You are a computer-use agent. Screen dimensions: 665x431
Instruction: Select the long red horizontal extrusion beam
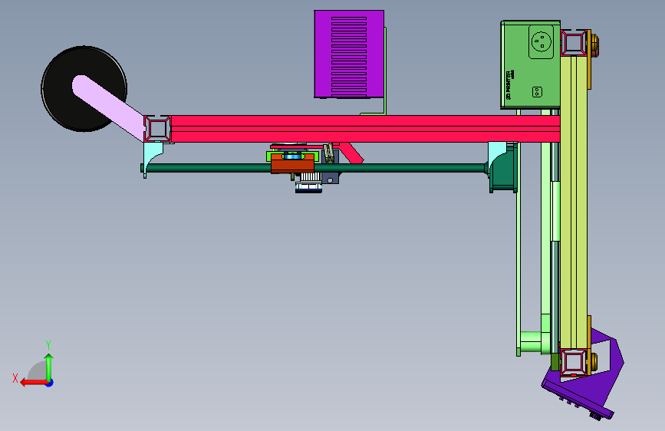click(365, 129)
